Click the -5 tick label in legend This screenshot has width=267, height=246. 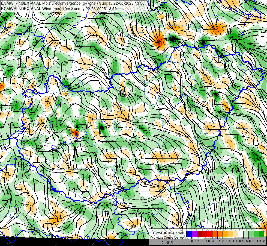click(x=191, y=241)
